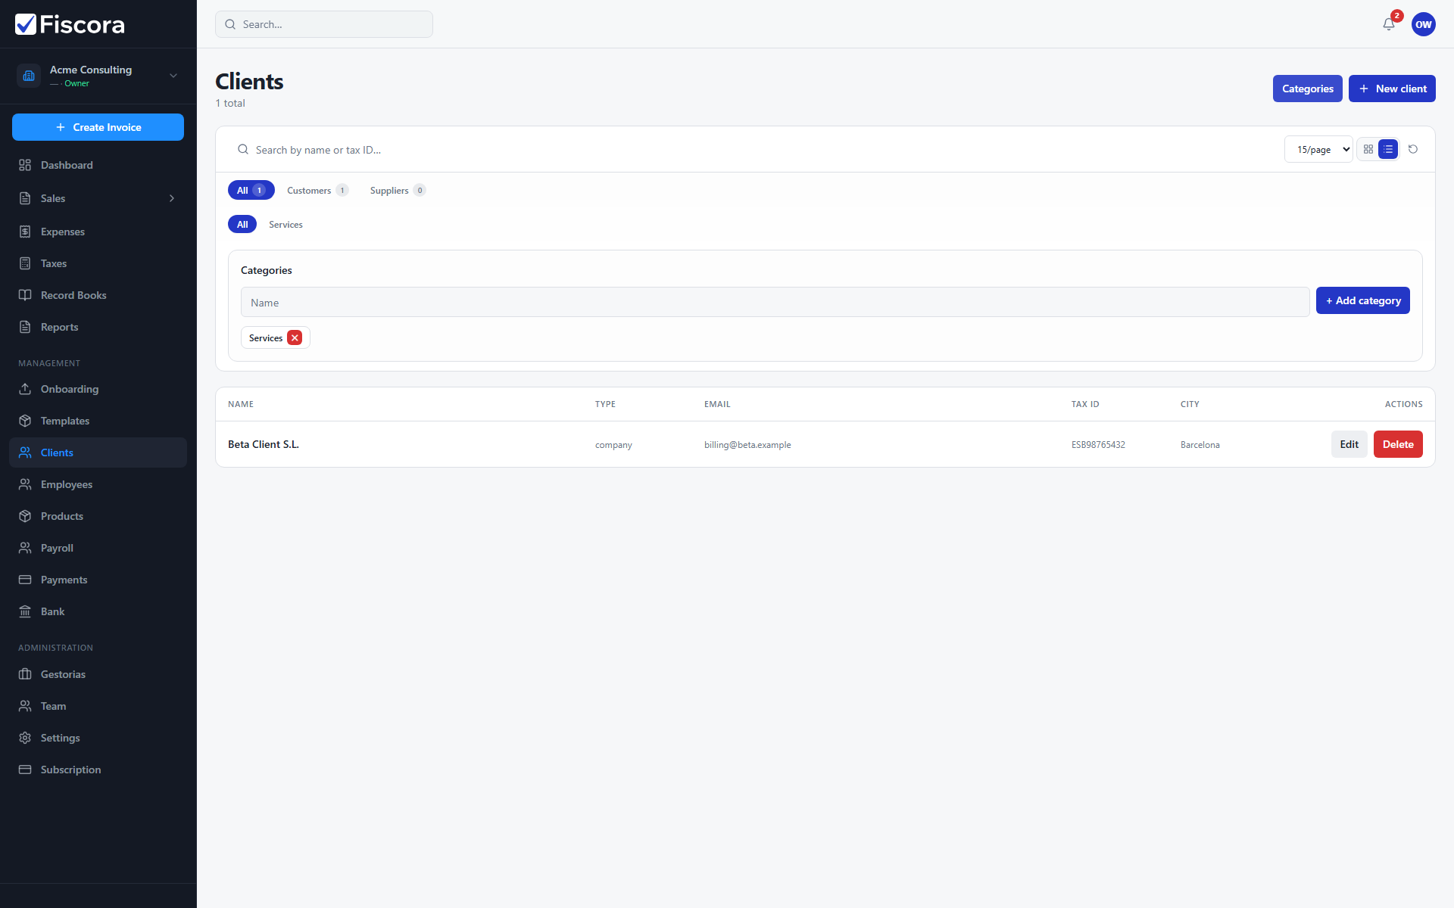Click the Dashboard grid icon
Viewport: 1454px width, 908px height.
point(25,165)
